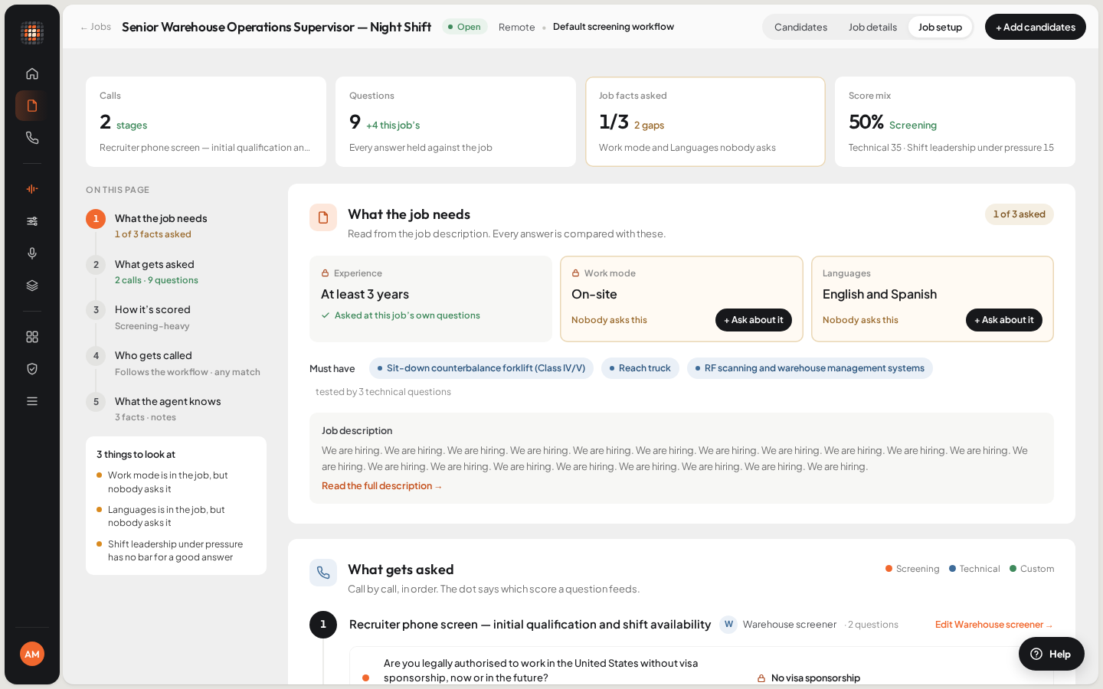1103x689 pixels.
Task: Click the AM user avatar
Action: 32,654
